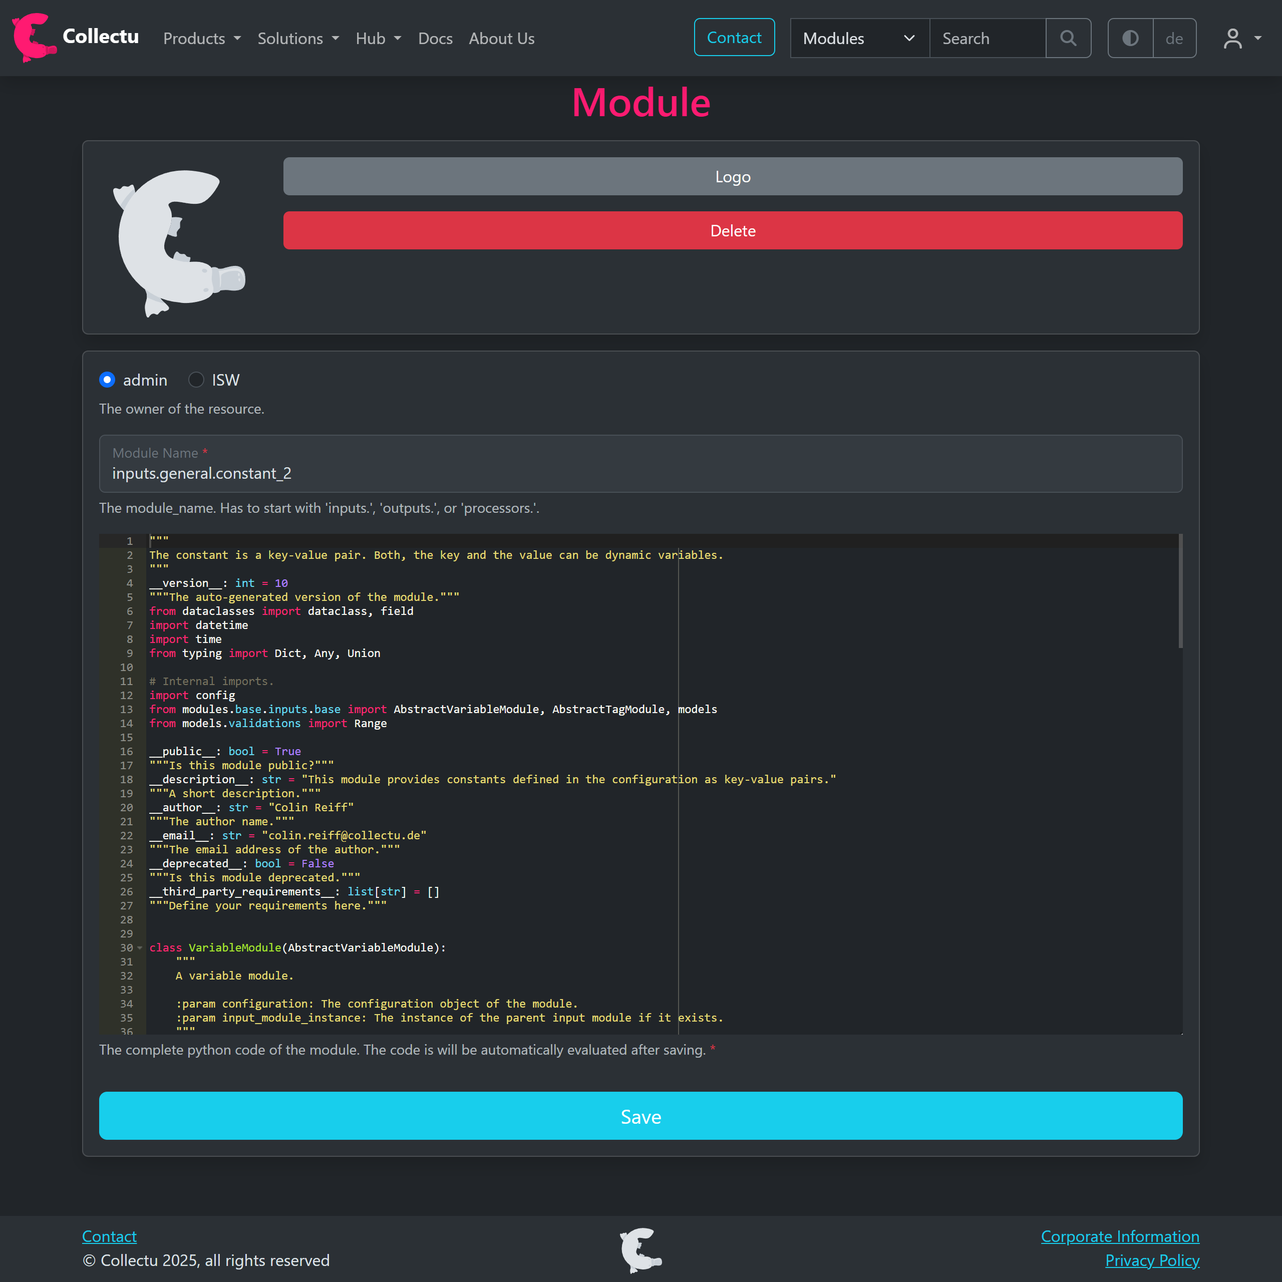The width and height of the screenshot is (1282, 1282).
Task: Click the code editor vertical scrollbar
Action: [x=1180, y=590]
